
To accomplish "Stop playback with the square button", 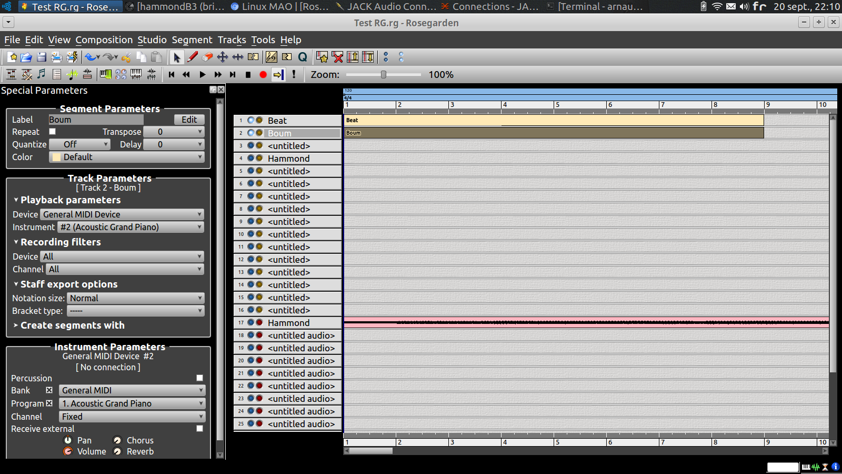I will click(248, 74).
